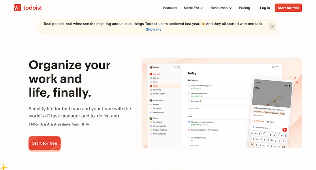Click the phone's Inbox title

pos(258,88)
